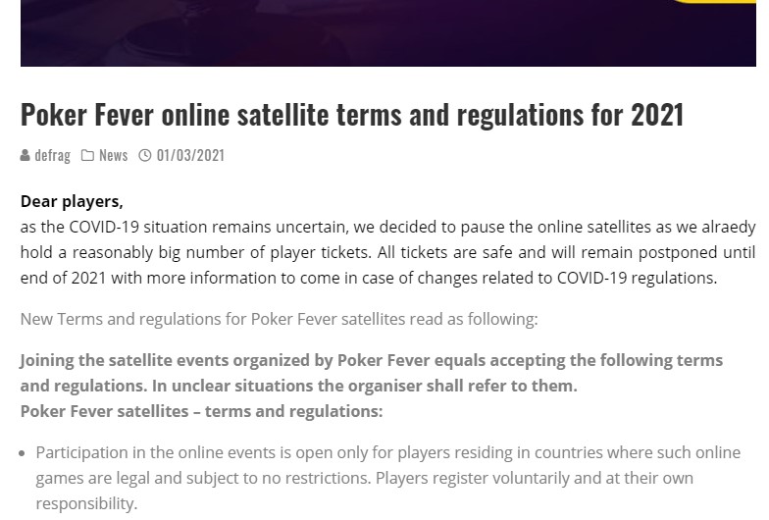Viewport: 769px width, 520px height.
Task: Open the defrag author page
Action: click(x=52, y=155)
